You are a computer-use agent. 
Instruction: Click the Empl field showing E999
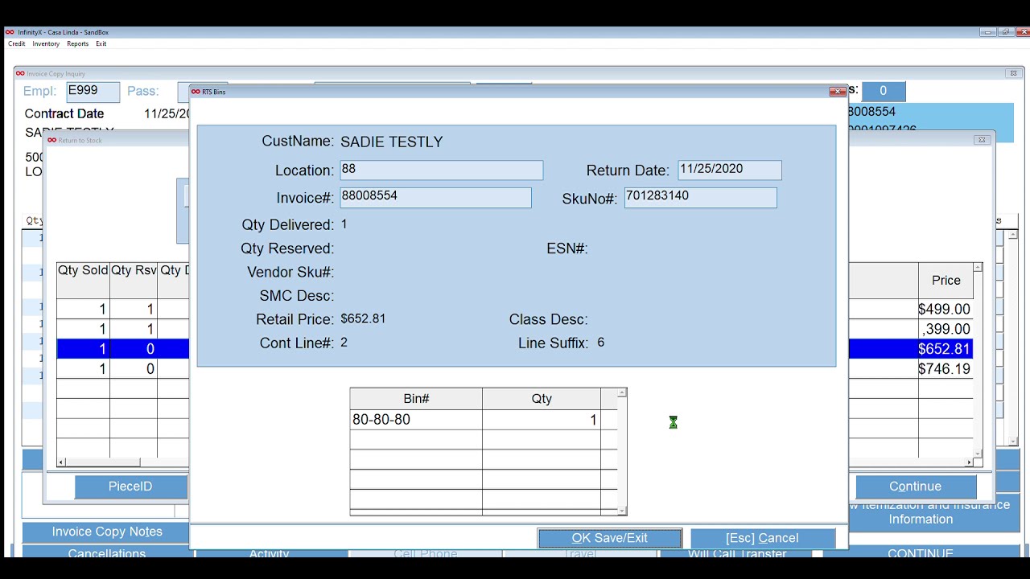pyautogui.click(x=93, y=92)
